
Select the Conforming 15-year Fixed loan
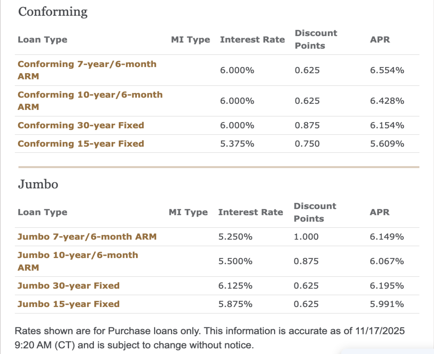pos(81,144)
